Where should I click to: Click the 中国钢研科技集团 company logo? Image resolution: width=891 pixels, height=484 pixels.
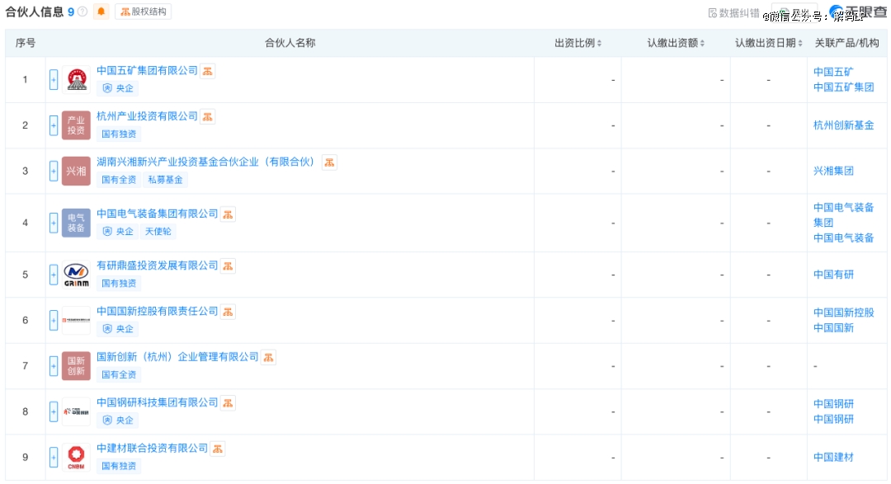pyautogui.click(x=76, y=412)
